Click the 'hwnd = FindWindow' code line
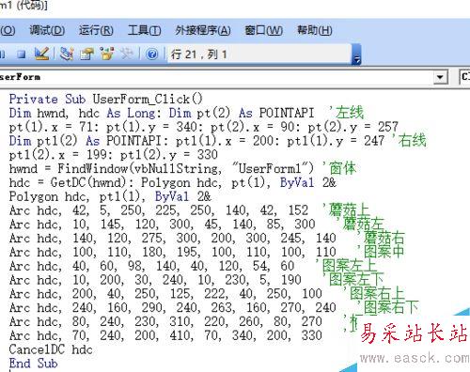The image size is (470, 372). coord(162,168)
